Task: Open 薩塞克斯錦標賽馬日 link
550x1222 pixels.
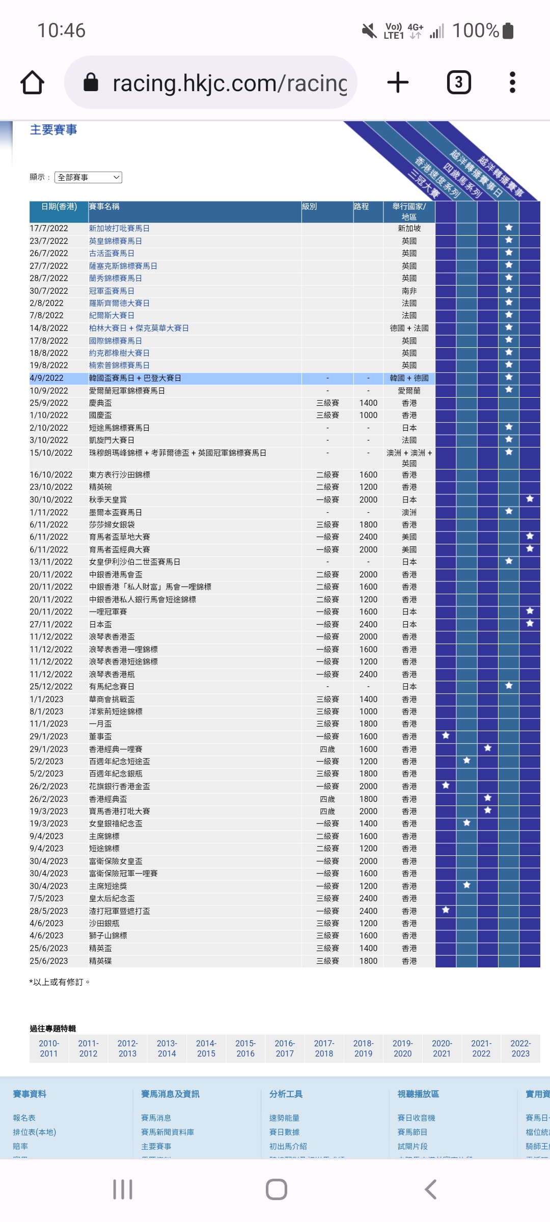Action: point(123,266)
